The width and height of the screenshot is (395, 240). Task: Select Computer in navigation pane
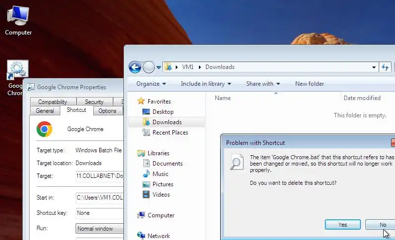161,215
